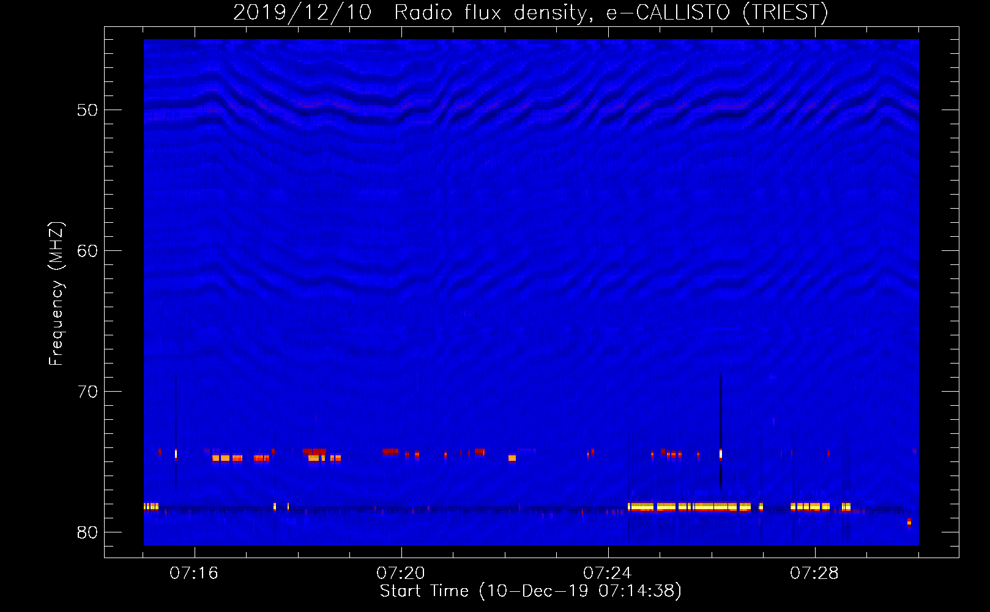
Task: Click the 'Start Time (10-Dec-19 07:14:38)' label
Action: pos(530,591)
